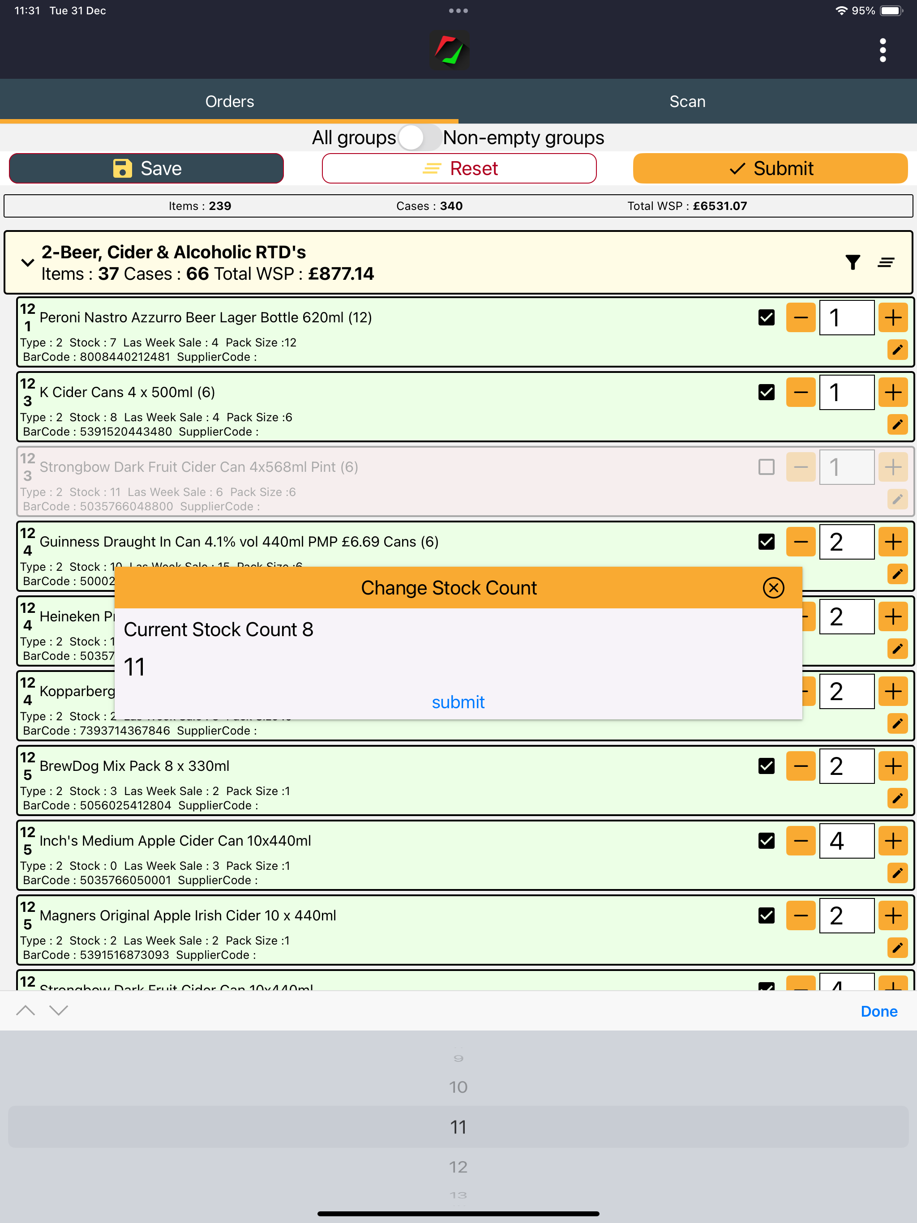Uncheck K Cider Cans checkbox

click(x=766, y=392)
